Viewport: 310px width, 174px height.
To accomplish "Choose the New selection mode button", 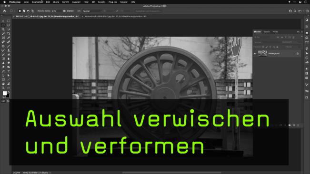I will tap(20, 11).
